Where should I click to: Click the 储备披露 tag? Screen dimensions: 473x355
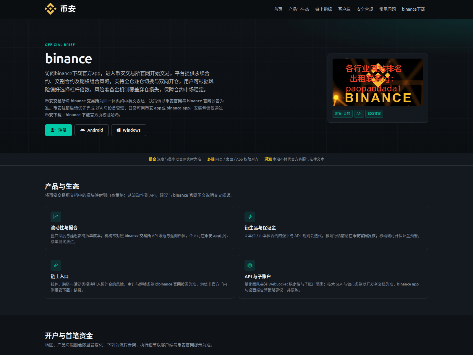tap(374, 114)
